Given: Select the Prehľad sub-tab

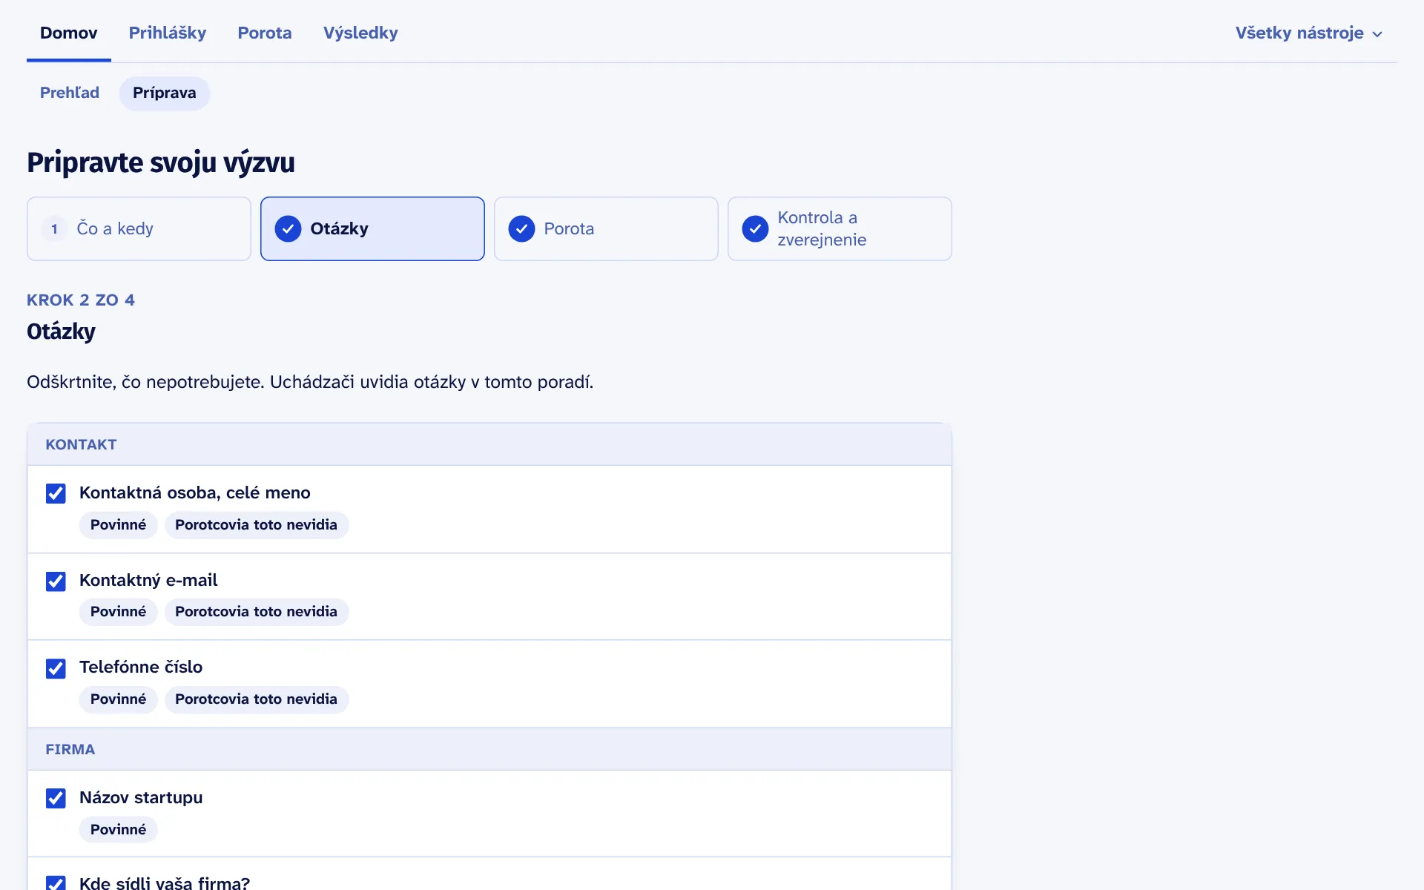Looking at the screenshot, I should (x=70, y=93).
